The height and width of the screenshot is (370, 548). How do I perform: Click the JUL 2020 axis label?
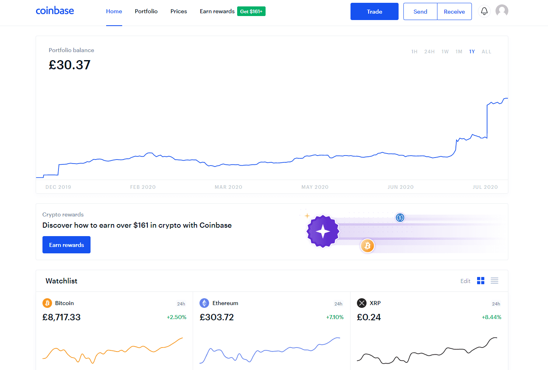pos(485,187)
